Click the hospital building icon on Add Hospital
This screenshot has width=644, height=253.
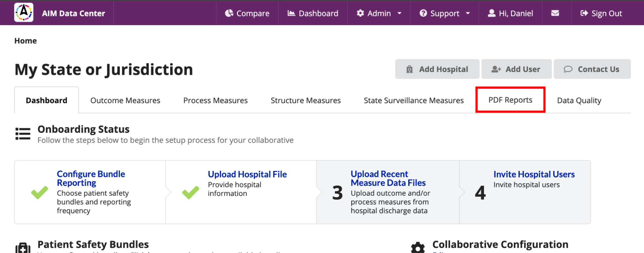coord(409,69)
